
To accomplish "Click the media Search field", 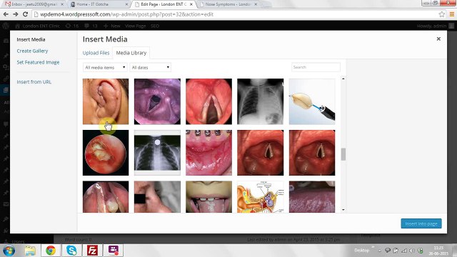I will click(x=316, y=67).
